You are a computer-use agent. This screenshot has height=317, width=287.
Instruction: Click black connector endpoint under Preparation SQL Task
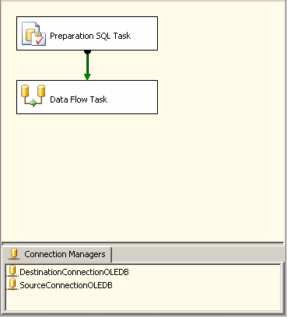[x=87, y=52]
